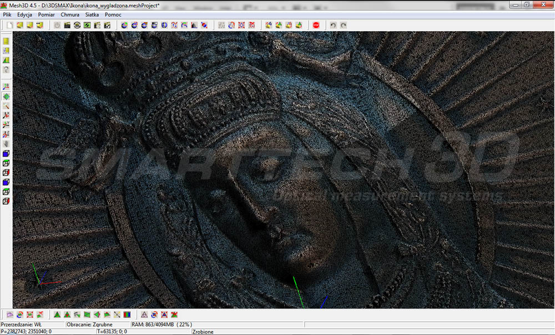Click the hand pan tool icon
The width and height of the screenshot is (555, 335).
[x=6, y=144]
